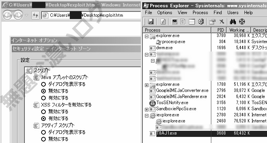Viewport: 267px width, 143px height.
Task: Select 無効にする under XSS フィルター
Action: coord(43,112)
